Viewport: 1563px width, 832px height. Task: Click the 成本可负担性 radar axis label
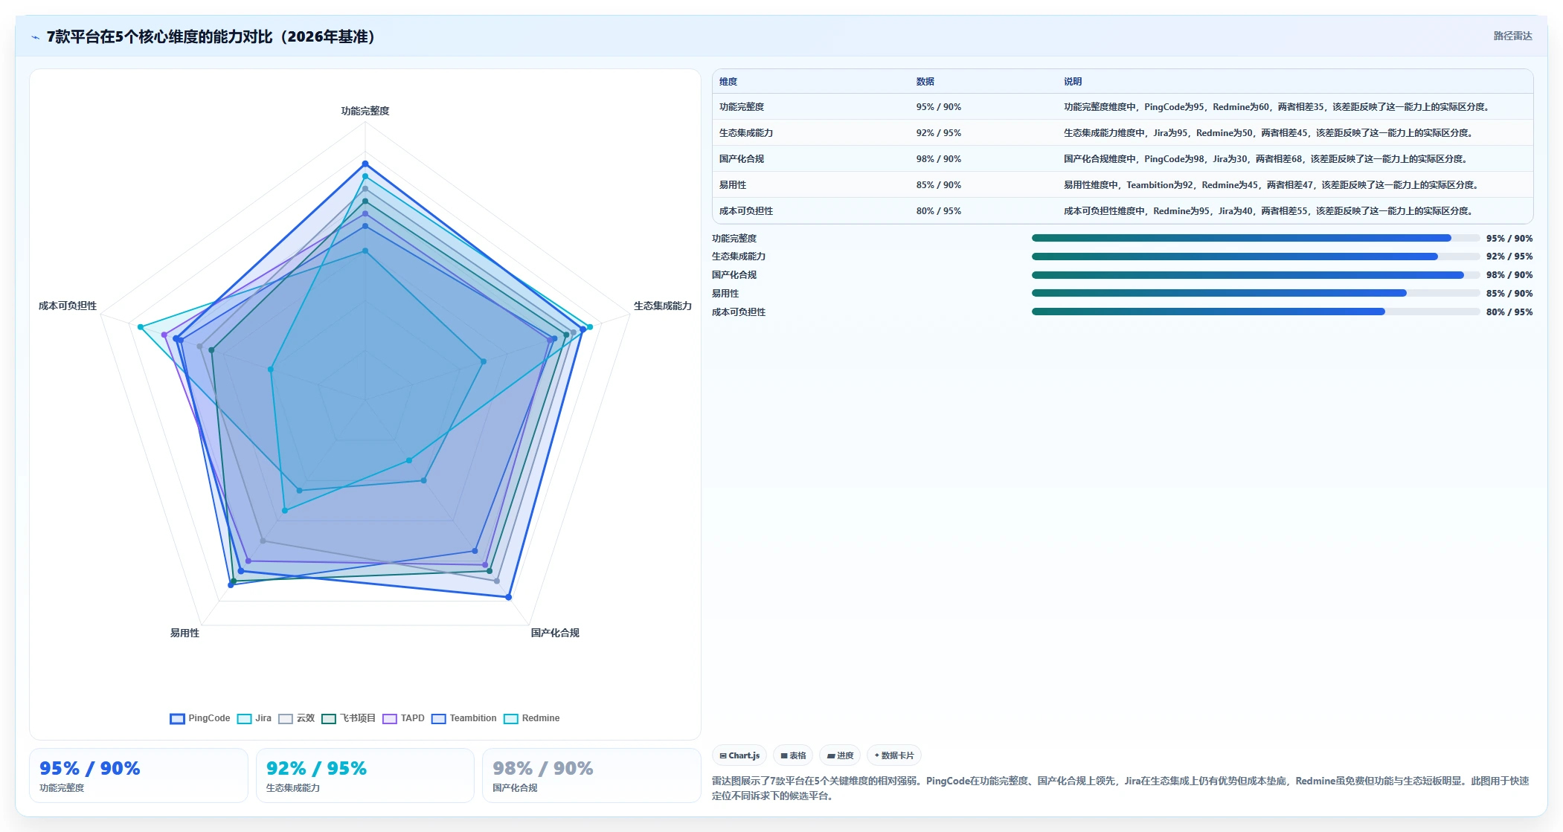click(x=68, y=306)
